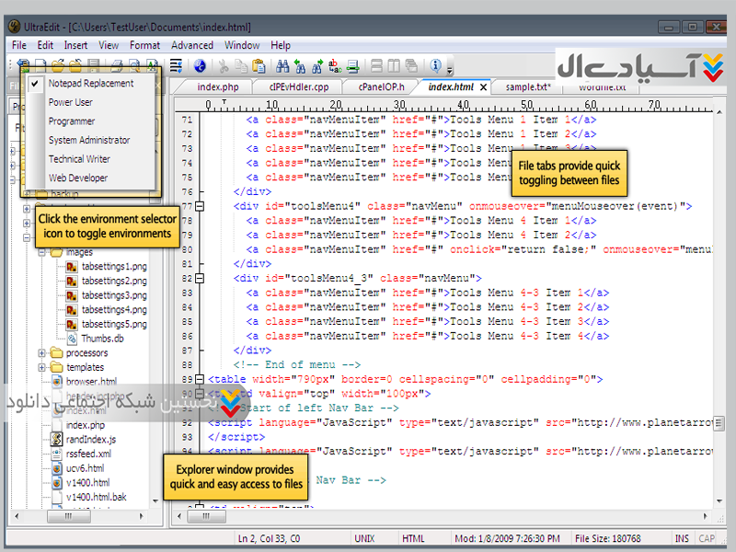Expand the templates folder tree node

point(42,367)
